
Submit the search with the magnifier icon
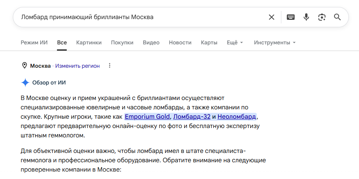click(338, 17)
